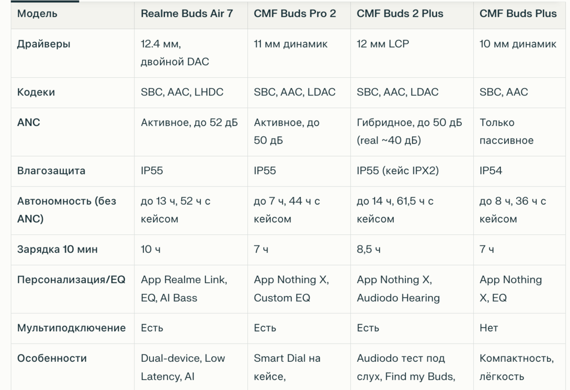This screenshot has width=570, height=390.
Task: Click the "Персонализация/EQ" row label
Action: click(x=71, y=280)
